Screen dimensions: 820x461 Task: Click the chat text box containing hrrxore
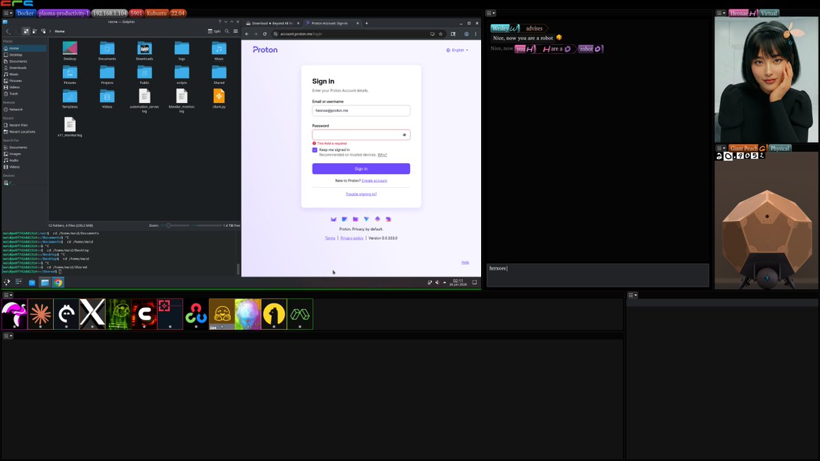click(x=597, y=275)
